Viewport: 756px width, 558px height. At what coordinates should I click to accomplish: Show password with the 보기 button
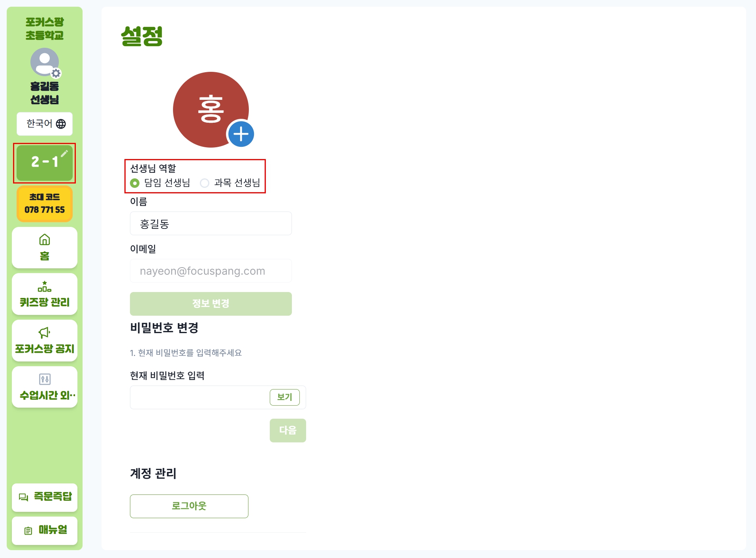pyautogui.click(x=284, y=397)
